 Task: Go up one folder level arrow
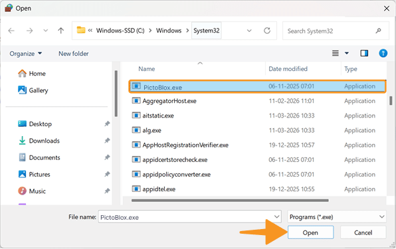(61, 31)
